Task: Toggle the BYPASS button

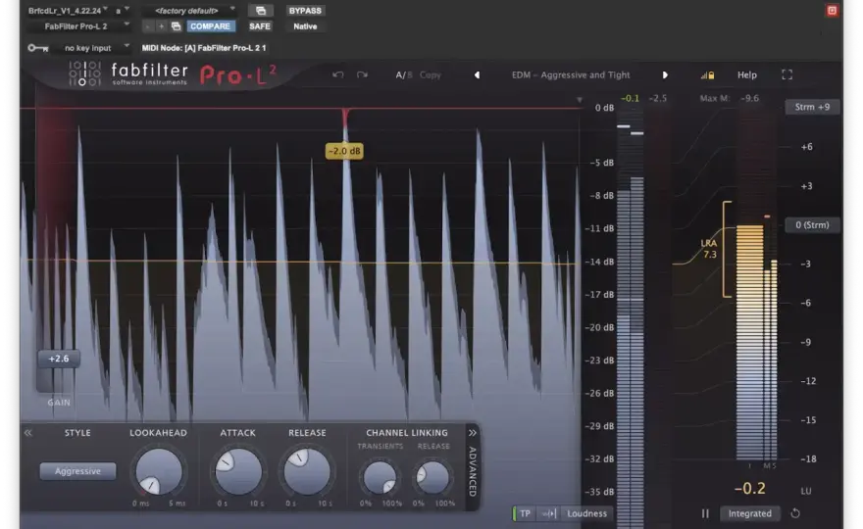Action: click(x=305, y=11)
